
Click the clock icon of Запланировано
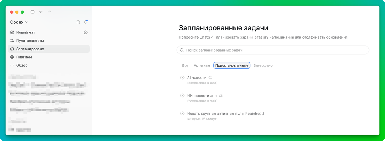click(12, 49)
